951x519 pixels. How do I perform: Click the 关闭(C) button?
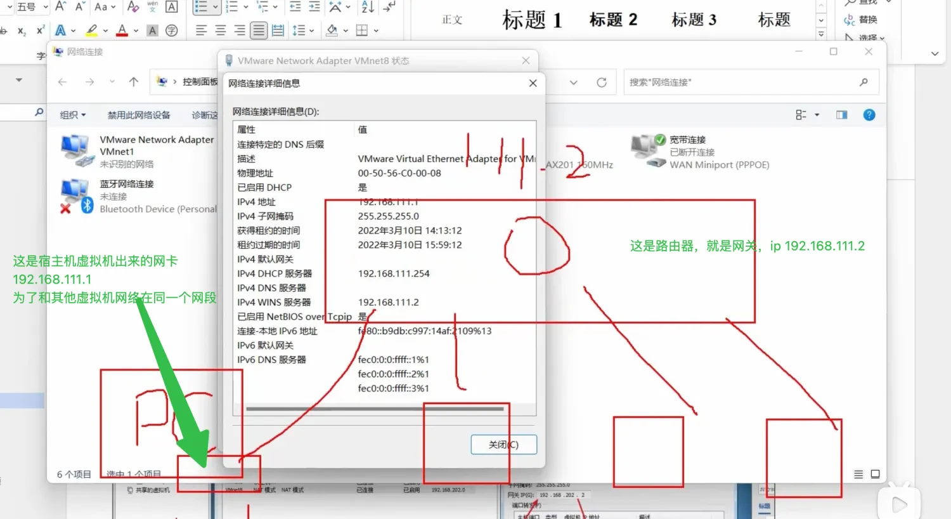[x=504, y=445]
